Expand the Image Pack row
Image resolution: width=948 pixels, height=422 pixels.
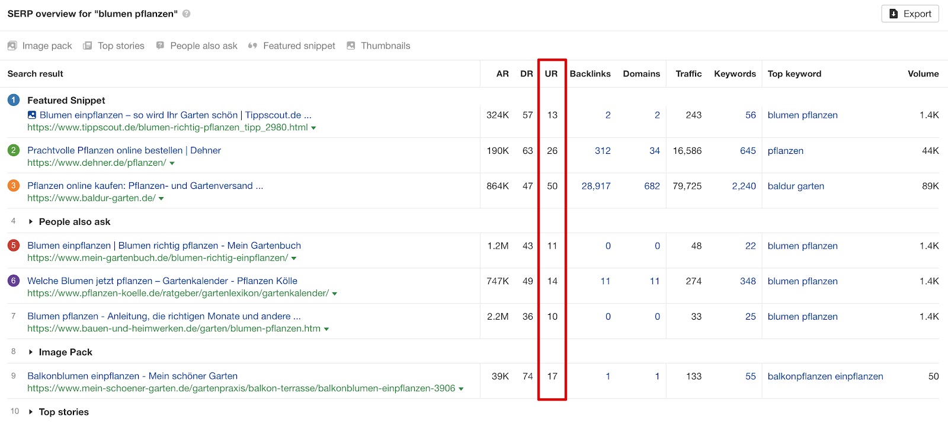click(x=31, y=352)
